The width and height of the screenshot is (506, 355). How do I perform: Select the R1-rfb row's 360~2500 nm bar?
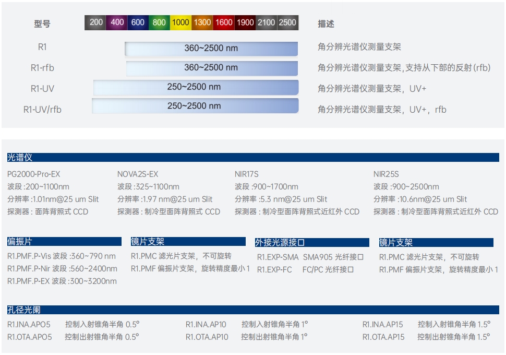tap(212, 68)
